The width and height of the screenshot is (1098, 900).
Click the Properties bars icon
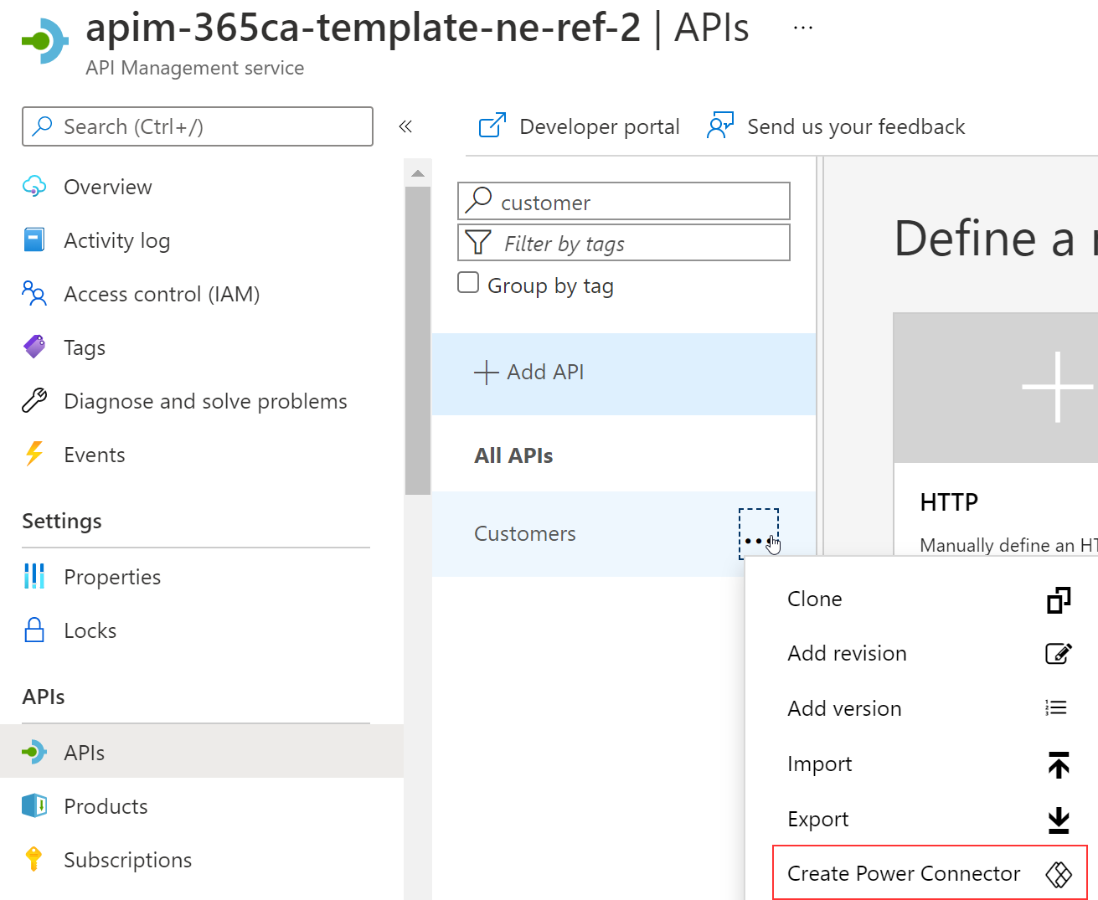(34, 576)
